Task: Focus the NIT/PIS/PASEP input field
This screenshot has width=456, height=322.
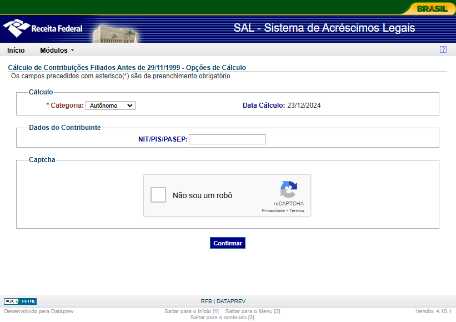Action: (x=227, y=139)
